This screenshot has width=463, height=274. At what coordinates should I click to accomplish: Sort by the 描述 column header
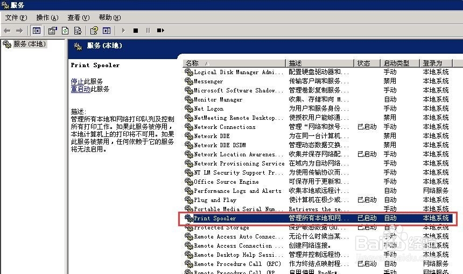pos(320,63)
